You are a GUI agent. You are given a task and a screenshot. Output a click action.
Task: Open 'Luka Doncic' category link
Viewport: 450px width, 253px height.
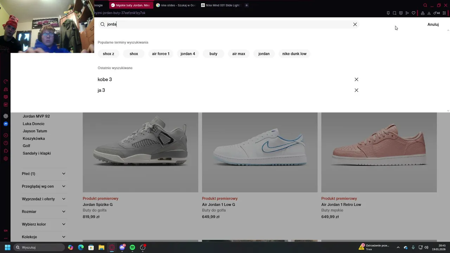[x=33, y=124]
